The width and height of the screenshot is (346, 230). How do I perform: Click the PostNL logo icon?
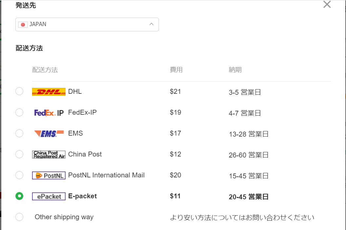(x=49, y=175)
